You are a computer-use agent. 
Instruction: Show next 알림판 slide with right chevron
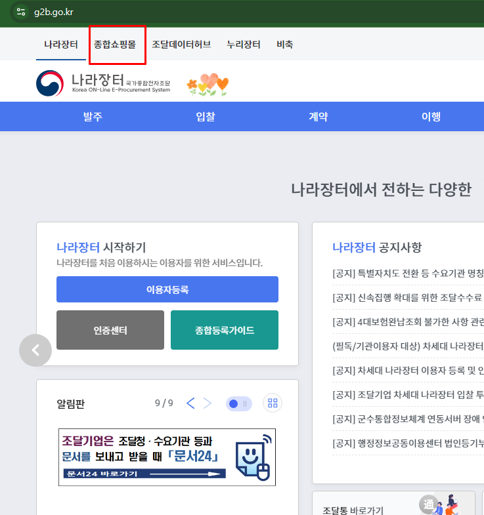click(x=207, y=403)
